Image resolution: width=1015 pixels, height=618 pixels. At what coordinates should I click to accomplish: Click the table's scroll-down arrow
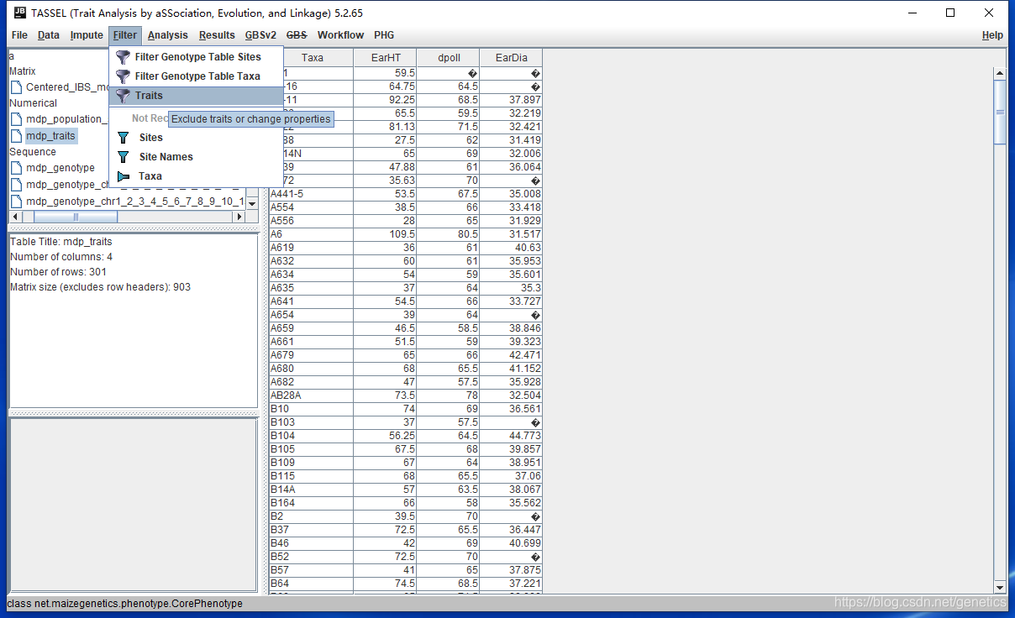[1000, 587]
